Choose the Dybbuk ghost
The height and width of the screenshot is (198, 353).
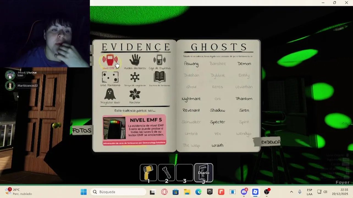pos(217,75)
